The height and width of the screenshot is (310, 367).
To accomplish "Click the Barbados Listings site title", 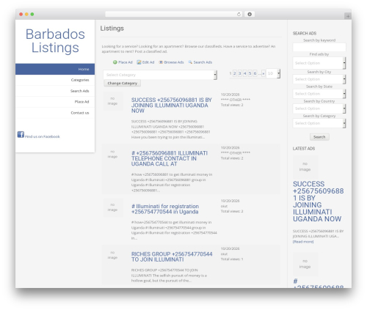I will pos(55,41).
